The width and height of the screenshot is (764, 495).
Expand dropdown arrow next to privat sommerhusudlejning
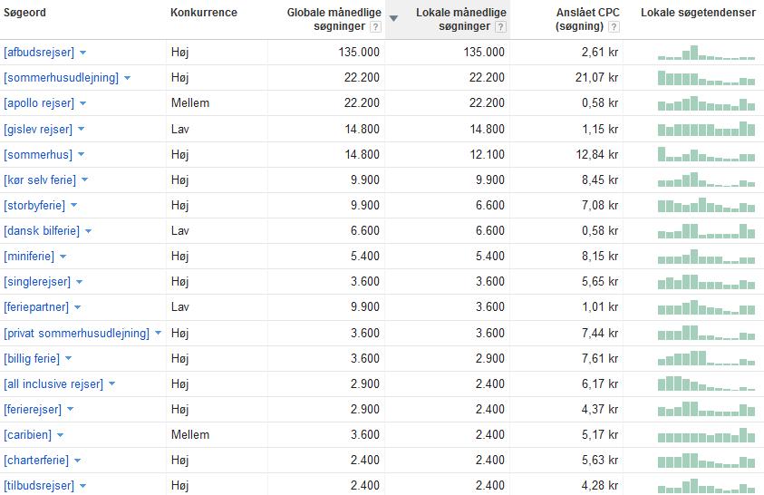(x=158, y=334)
